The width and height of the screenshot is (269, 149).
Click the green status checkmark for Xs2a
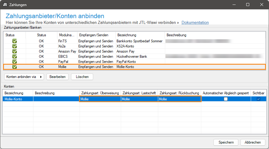coord(15,46)
